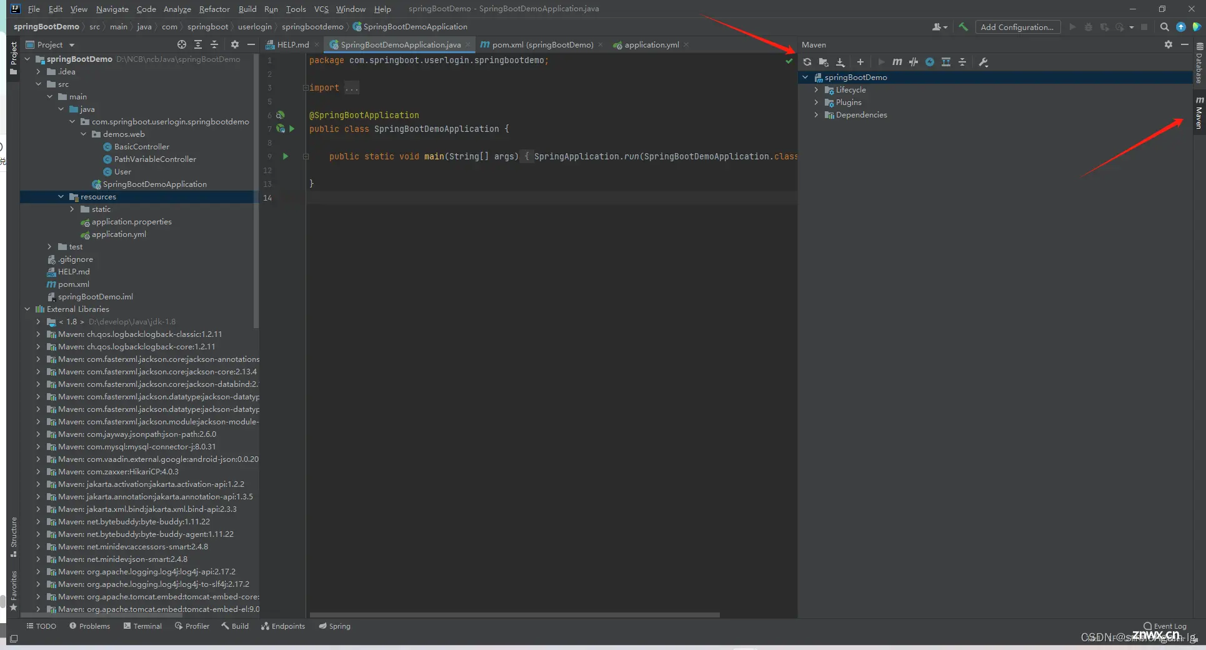Expand all in Project tool window
This screenshot has height=650, width=1206.
(198, 44)
